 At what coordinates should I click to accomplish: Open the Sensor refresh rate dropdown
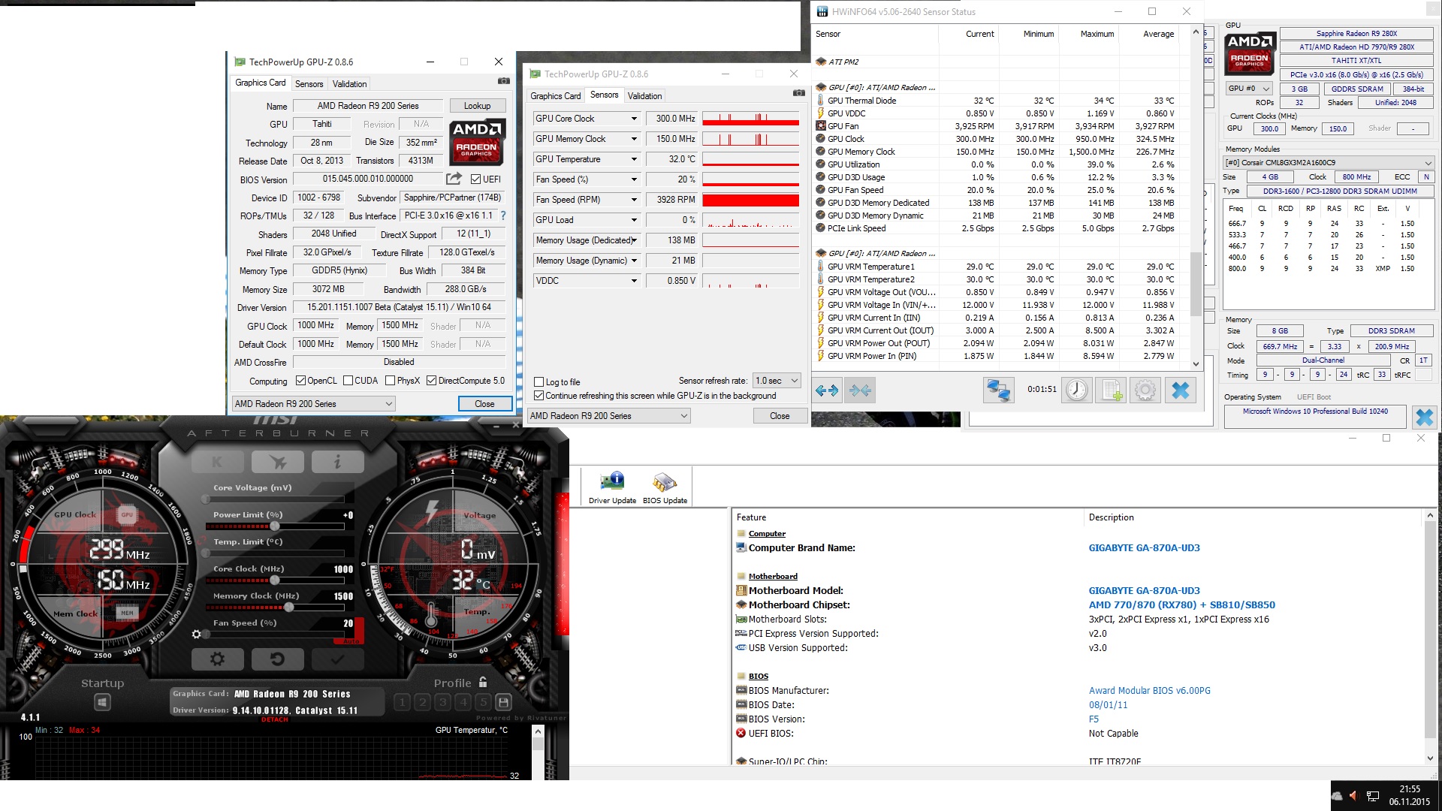(x=777, y=381)
